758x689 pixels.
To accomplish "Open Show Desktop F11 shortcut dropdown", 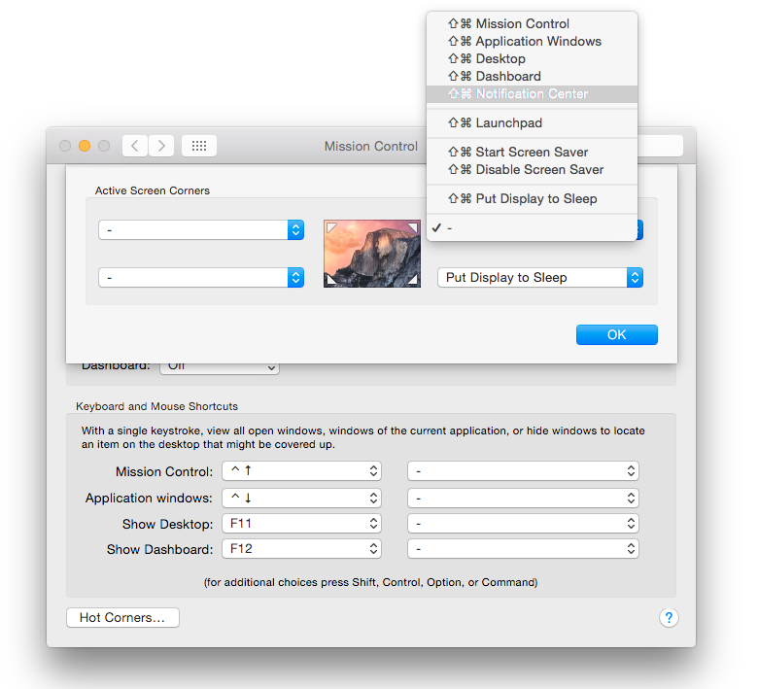I will click(301, 524).
